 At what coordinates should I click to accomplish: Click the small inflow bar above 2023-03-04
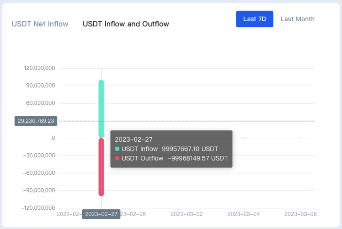(244, 138)
